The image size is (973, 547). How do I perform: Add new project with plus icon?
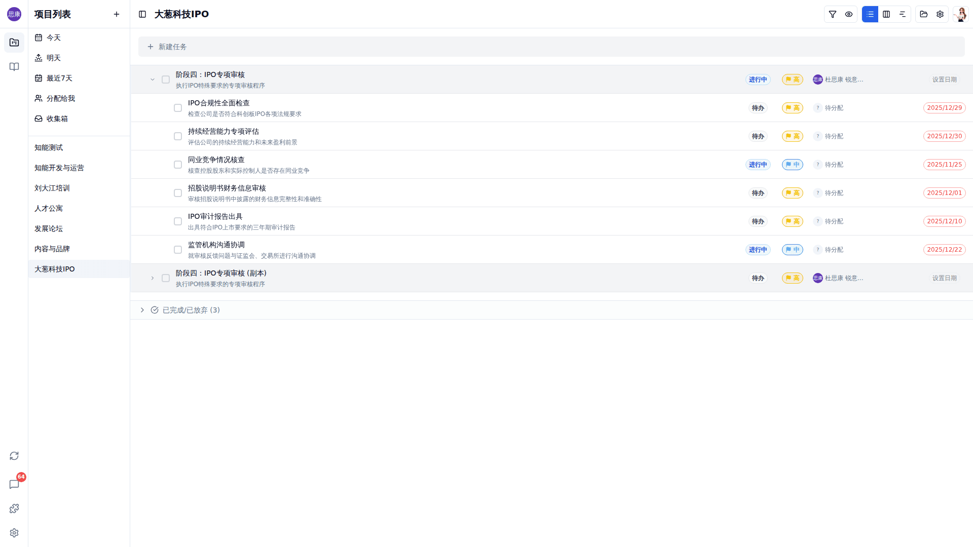pos(117,14)
